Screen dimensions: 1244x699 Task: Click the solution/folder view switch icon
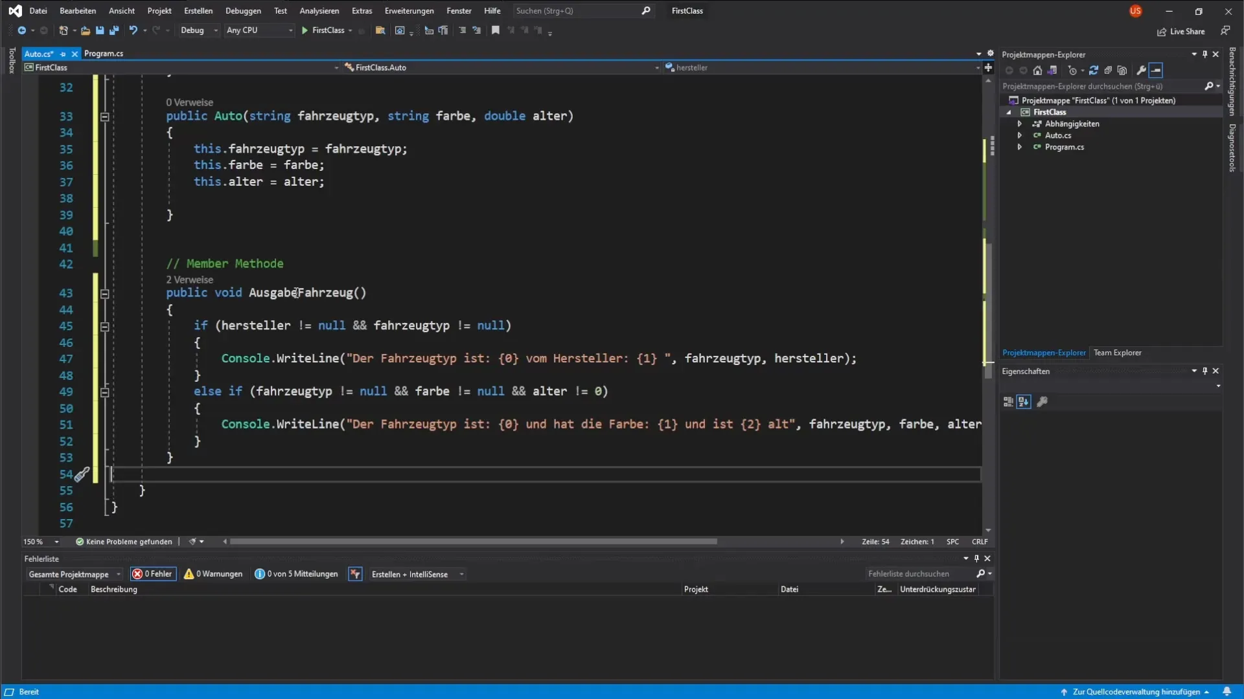pyautogui.click(x=1052, y=71)
